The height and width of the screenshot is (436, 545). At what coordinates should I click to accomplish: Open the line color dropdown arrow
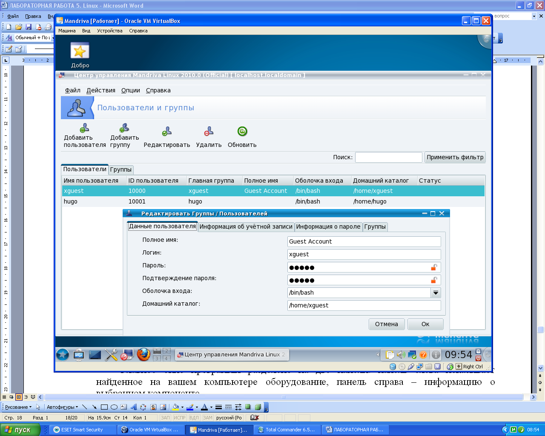(197, 407)
